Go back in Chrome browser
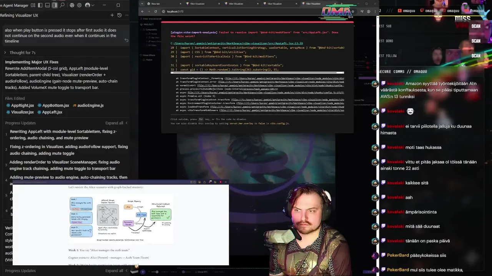 pyautogui.click(x=143, y=11)
